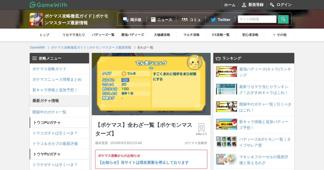Open バディーズ&ポケモン一覧｜タイプやレア度 link

tap(265, 142)
